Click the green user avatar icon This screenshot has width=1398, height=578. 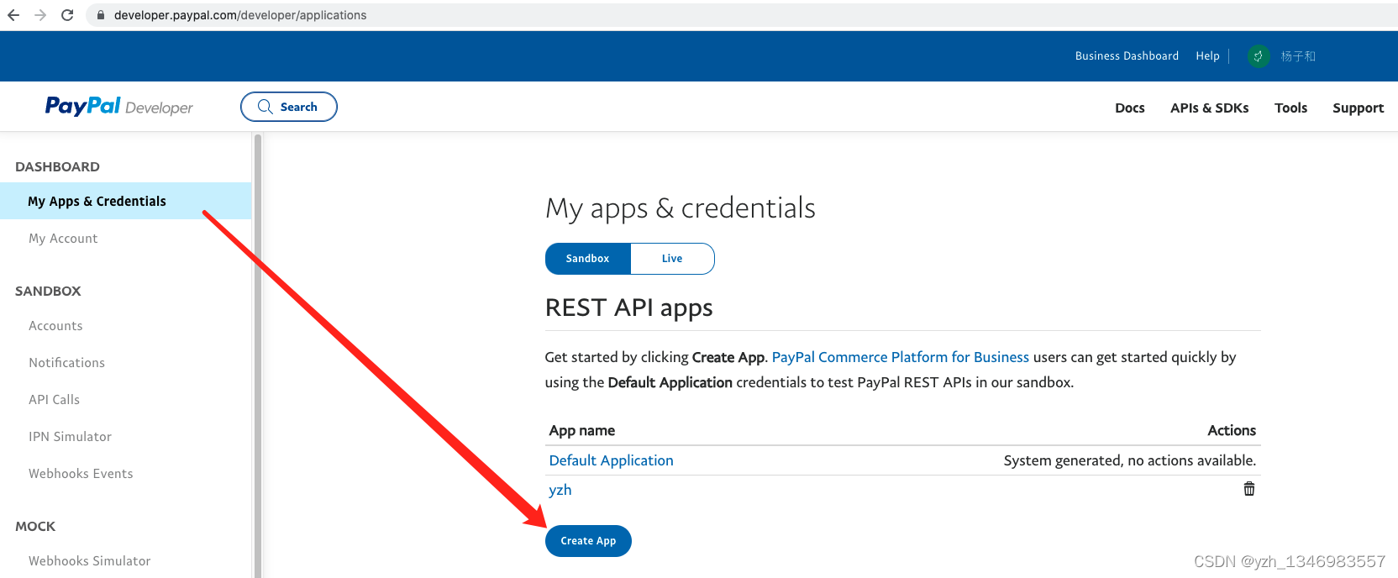1258,56
